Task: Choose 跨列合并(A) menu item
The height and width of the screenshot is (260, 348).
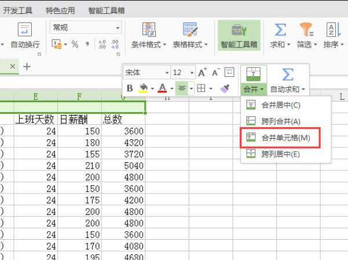Action: [285, 121]
